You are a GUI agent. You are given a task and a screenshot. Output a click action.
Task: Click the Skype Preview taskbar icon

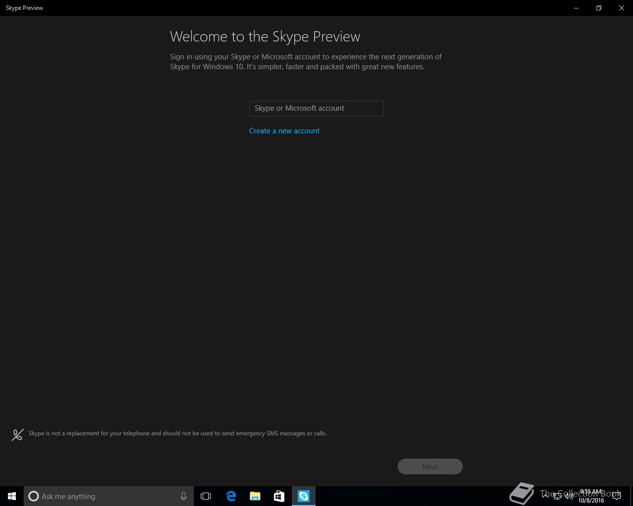tap(304, 496)
